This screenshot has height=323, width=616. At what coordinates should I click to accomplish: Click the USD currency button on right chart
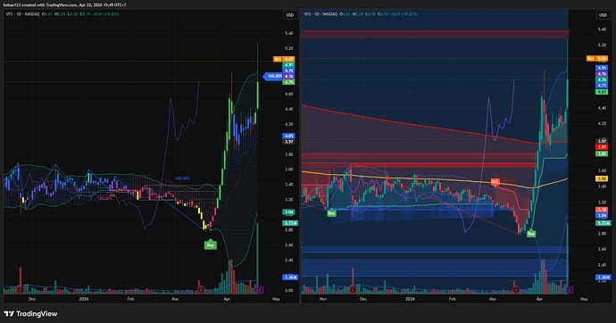(603, 15)
